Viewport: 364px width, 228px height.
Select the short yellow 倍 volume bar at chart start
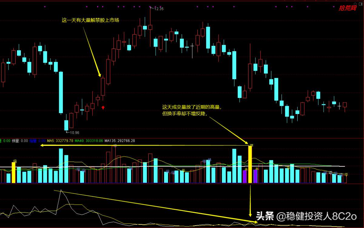(14, 173)
